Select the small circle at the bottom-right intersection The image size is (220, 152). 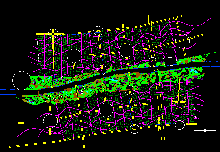tap(180, 125)
